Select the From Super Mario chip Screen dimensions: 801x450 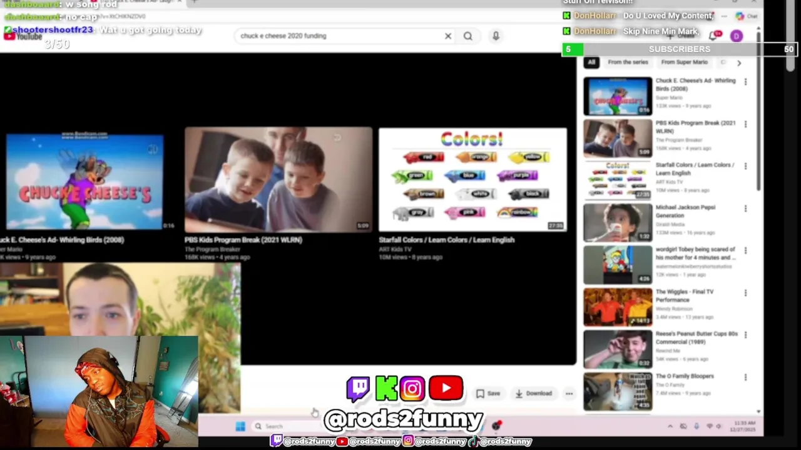click(684, 62)
